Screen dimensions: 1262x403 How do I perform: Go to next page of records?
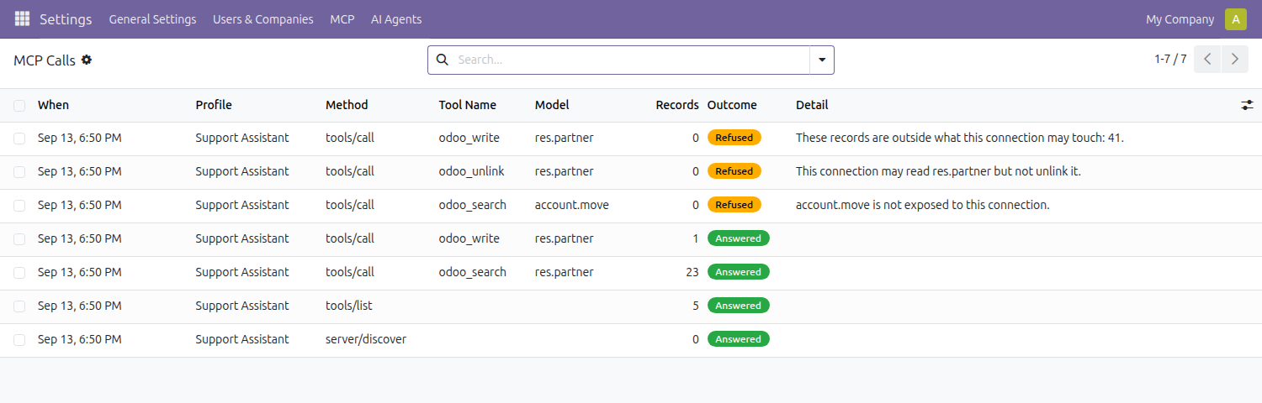1234,59
